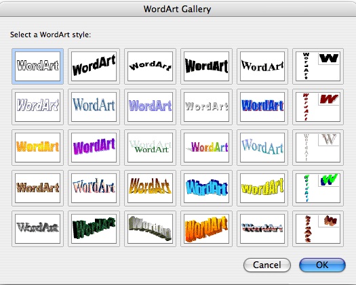This screenshot has height=285, width=356.
Task: Pick the orange 3D block WordArt style
Action: 206,229
